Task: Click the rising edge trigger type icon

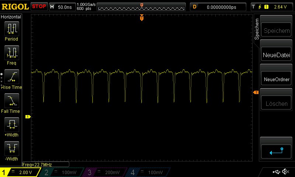Action: pos(260,7)
